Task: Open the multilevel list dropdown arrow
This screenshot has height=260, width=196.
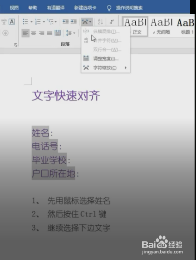Action: [x=56, y=22]
